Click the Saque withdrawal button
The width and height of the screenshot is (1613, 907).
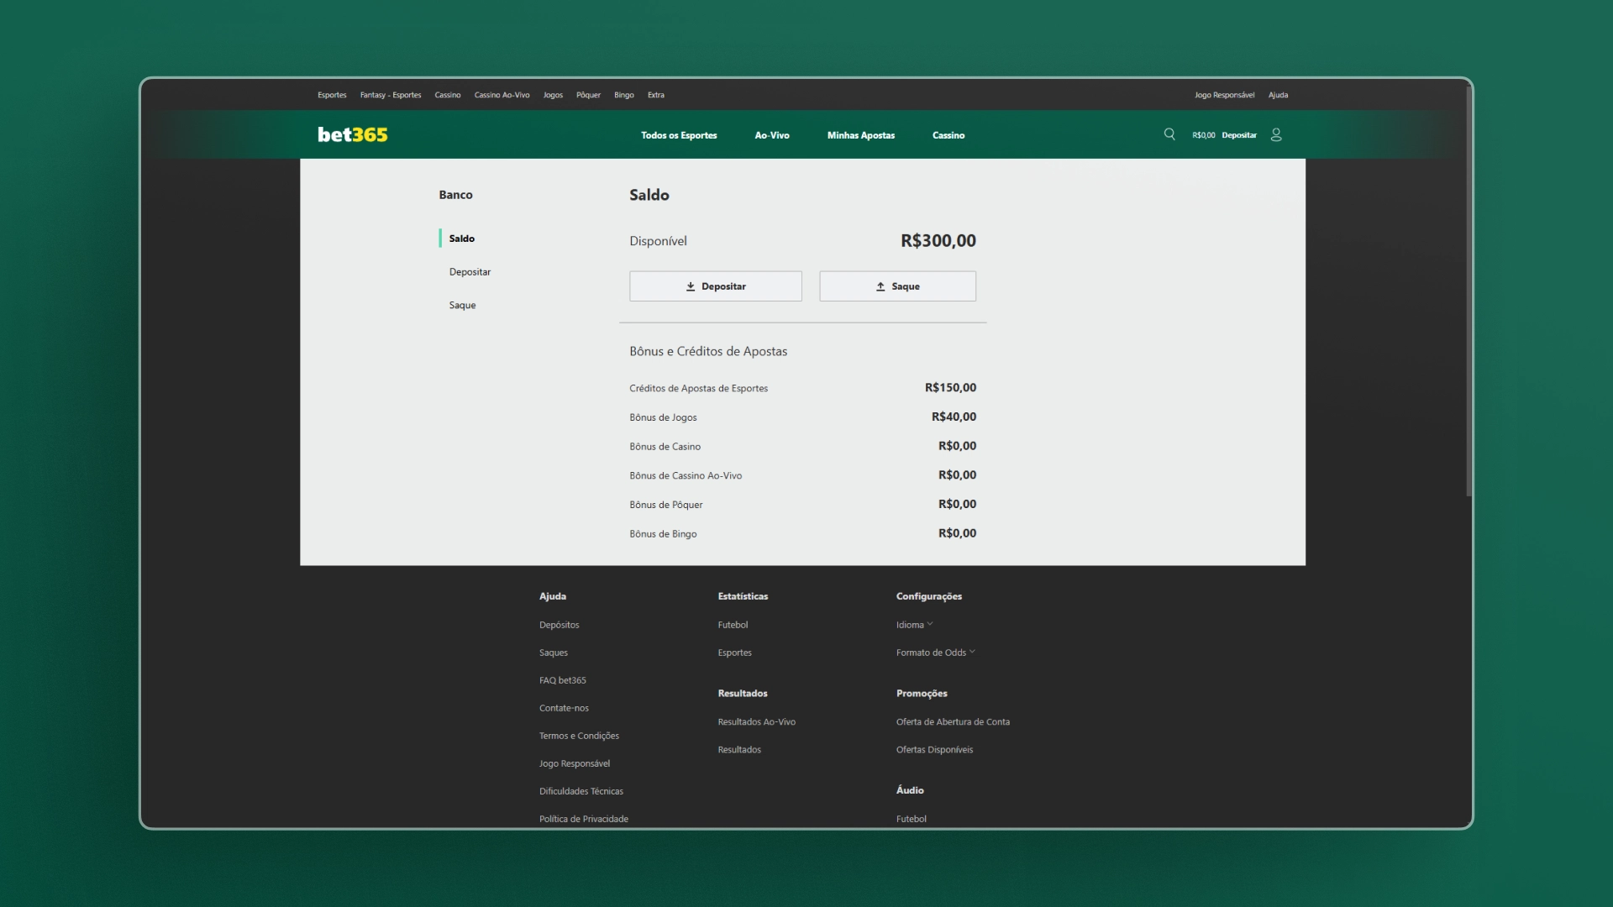(898, 286)
